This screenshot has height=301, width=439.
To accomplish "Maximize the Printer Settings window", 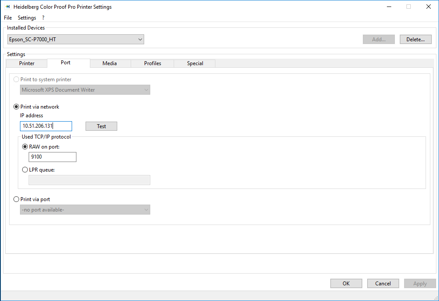I will (x=409, y=7).
